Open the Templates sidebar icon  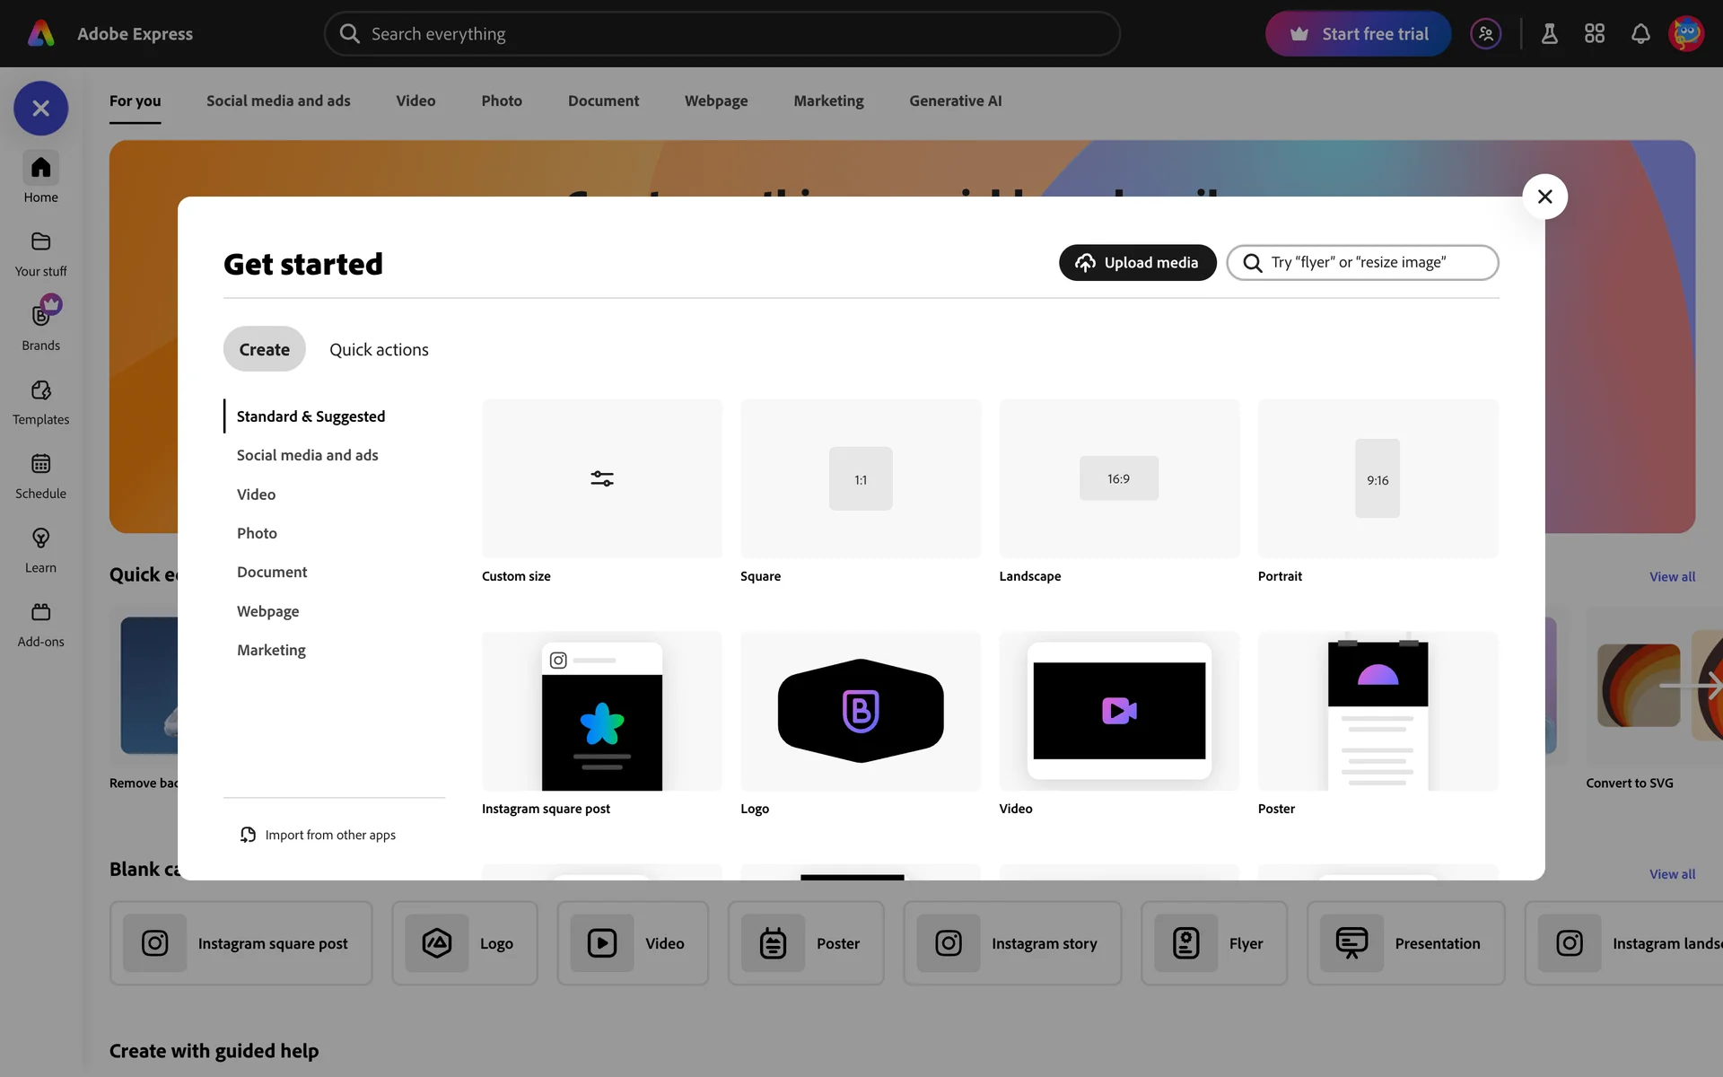pyautogui.click(x=40, y=390)
